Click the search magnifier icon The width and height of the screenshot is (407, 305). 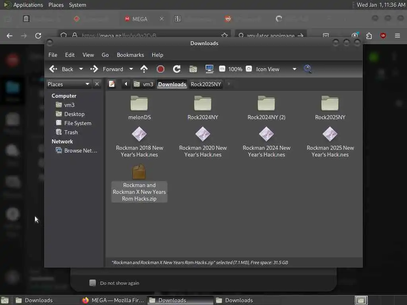308,69
